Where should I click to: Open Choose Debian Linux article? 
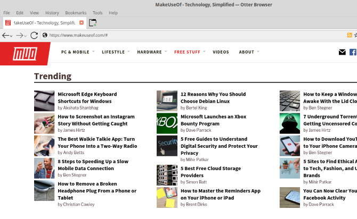[213, 98]
